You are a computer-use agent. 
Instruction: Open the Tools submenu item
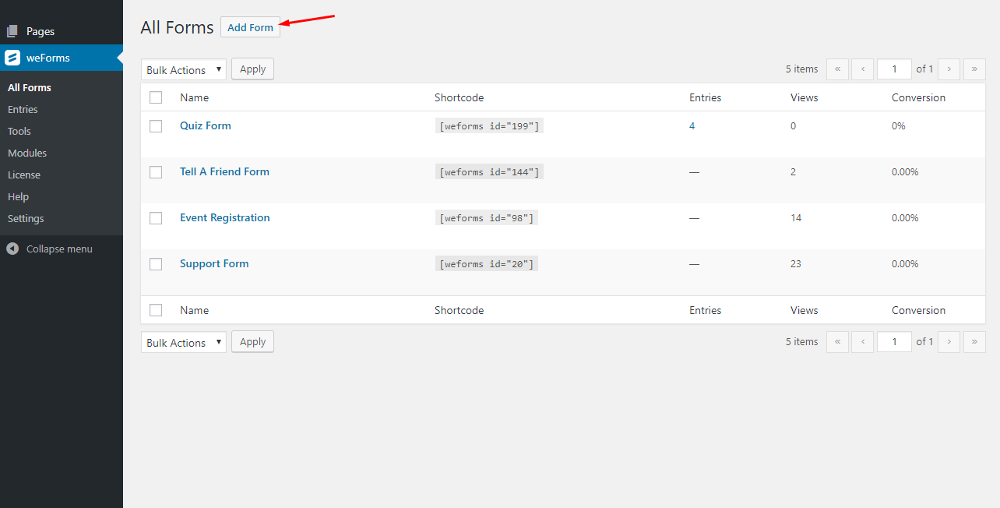coord(19,131)
